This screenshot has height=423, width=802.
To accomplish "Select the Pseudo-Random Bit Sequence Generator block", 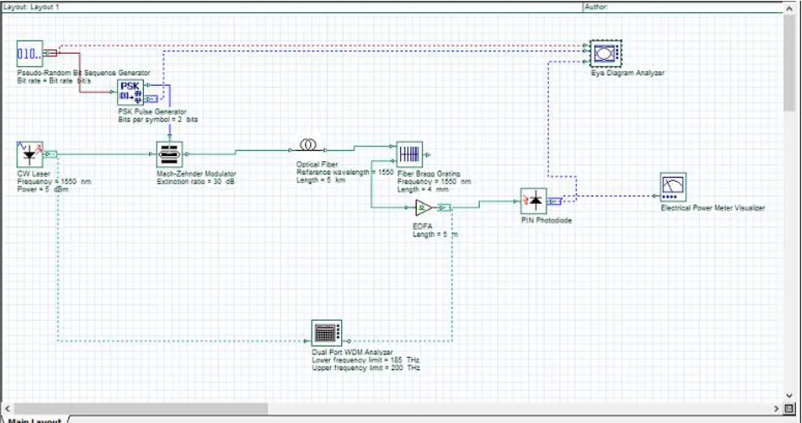I will click(29, 53).
